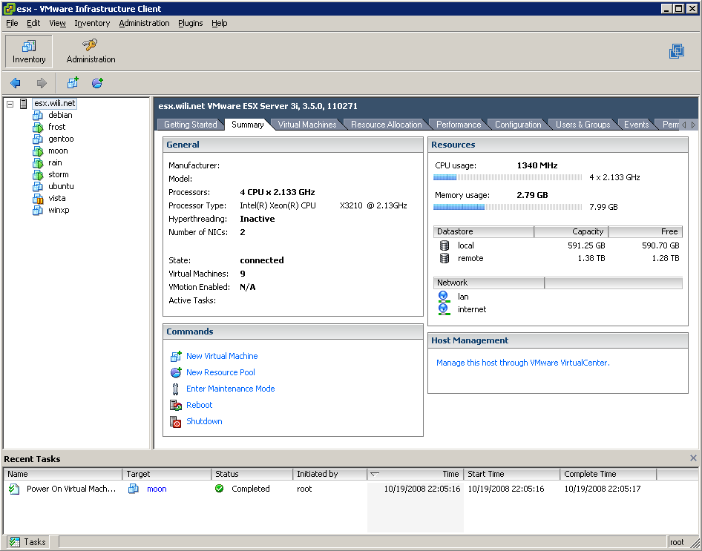
Task: Switch to the Users & Groups tab
Action: 583,125
